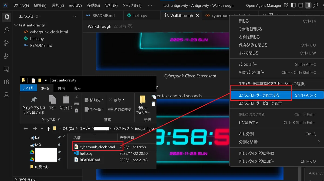Image resolution: width=324 pixels, height=181 pixels.
Task: Open the Testing flask view
Action: coord(6,95)
